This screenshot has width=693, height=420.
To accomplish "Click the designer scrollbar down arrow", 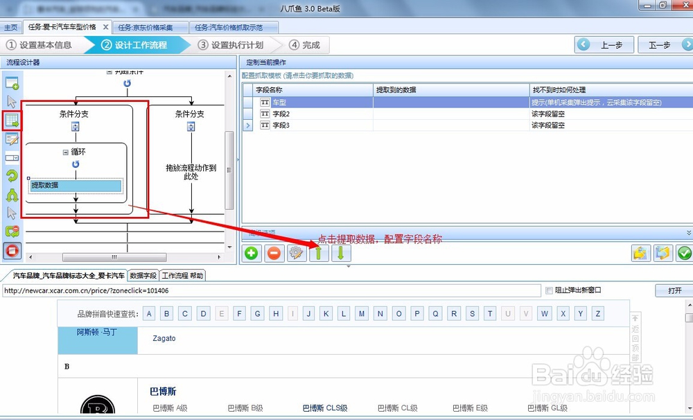I will (229, 247).
